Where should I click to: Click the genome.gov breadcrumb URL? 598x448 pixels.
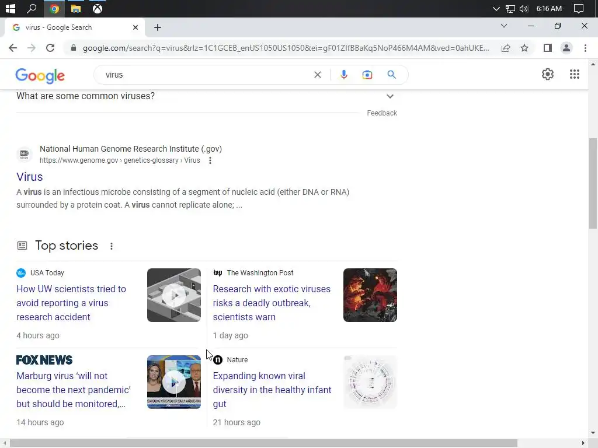(x=120, y=160)
